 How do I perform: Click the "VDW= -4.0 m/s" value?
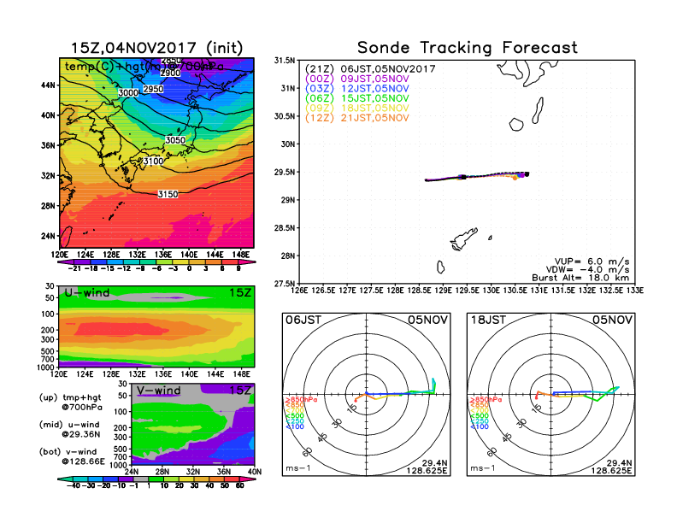coord(587,270)
